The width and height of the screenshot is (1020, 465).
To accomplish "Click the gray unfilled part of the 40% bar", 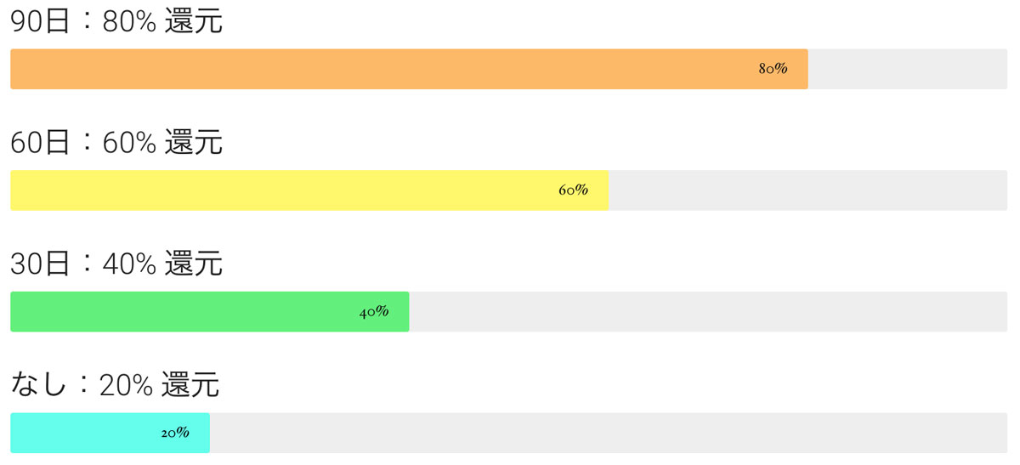I will pyautogui.click(x=707, y=312).
